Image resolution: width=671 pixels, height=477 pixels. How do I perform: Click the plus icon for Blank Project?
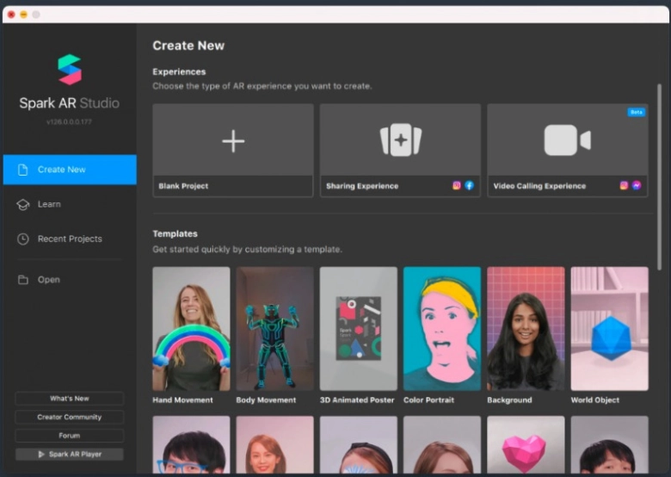coord(233,141)
